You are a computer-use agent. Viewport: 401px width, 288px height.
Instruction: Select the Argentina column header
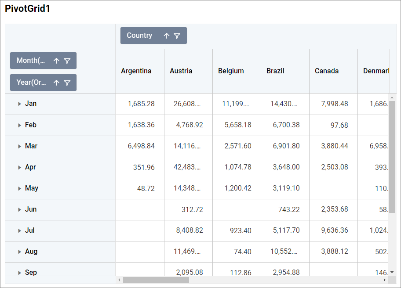pos(136,71)
